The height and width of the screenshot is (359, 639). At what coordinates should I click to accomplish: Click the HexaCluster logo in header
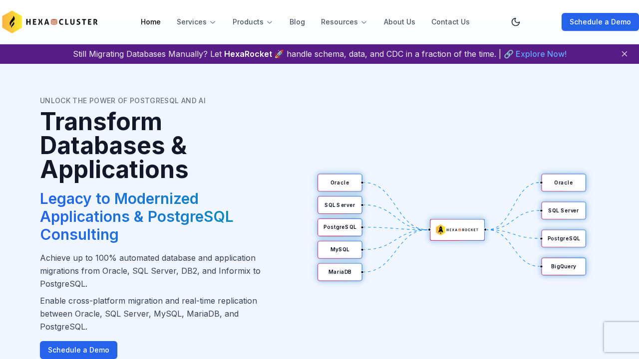tap(50, 22)
